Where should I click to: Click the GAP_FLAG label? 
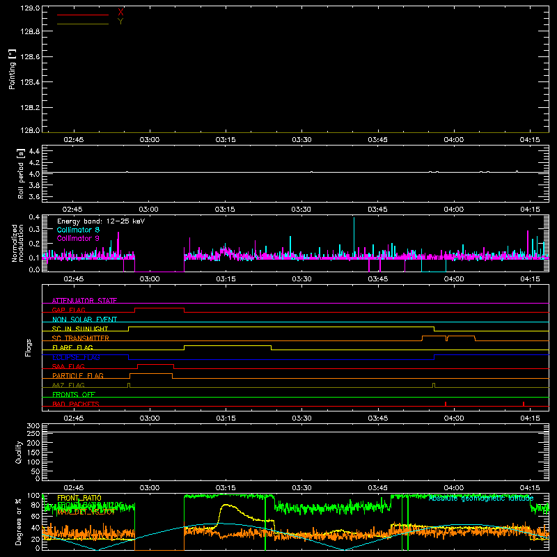(x=68, y=310)
